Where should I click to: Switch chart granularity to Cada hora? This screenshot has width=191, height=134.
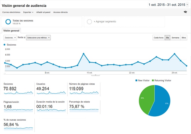[158, 38]
